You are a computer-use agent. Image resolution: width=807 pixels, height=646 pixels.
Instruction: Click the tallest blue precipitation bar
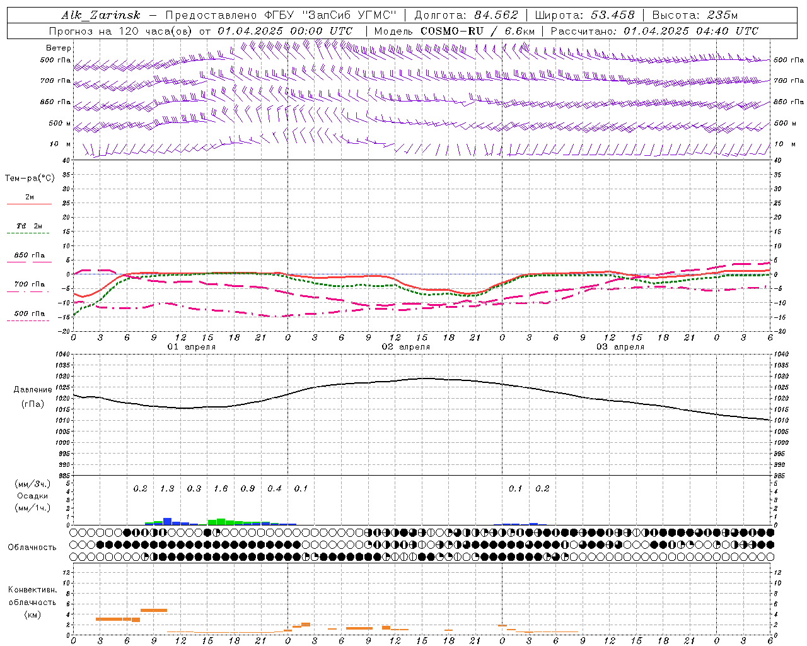(x=167, y=522)
